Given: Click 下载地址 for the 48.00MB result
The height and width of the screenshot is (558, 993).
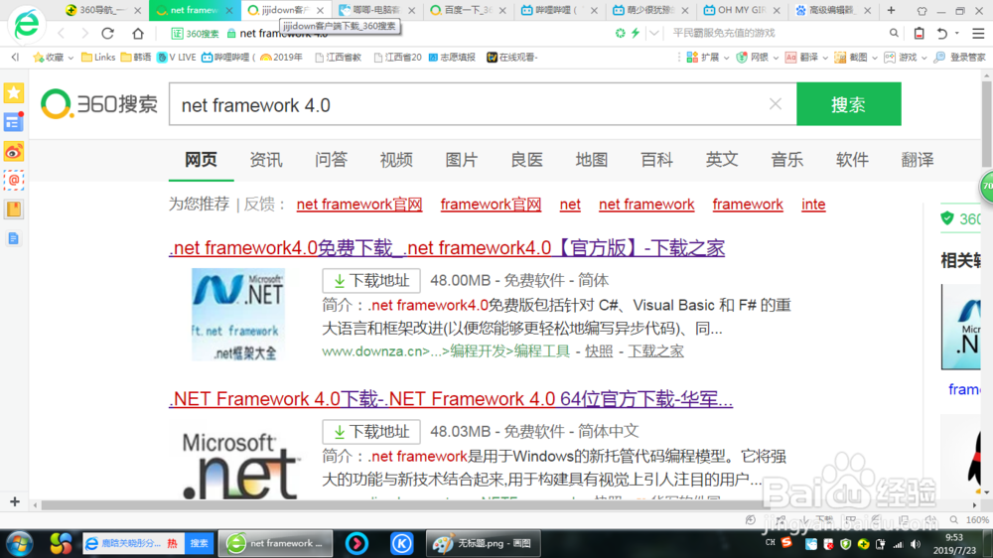Looking at the screenshot, I should pos(371,281).
